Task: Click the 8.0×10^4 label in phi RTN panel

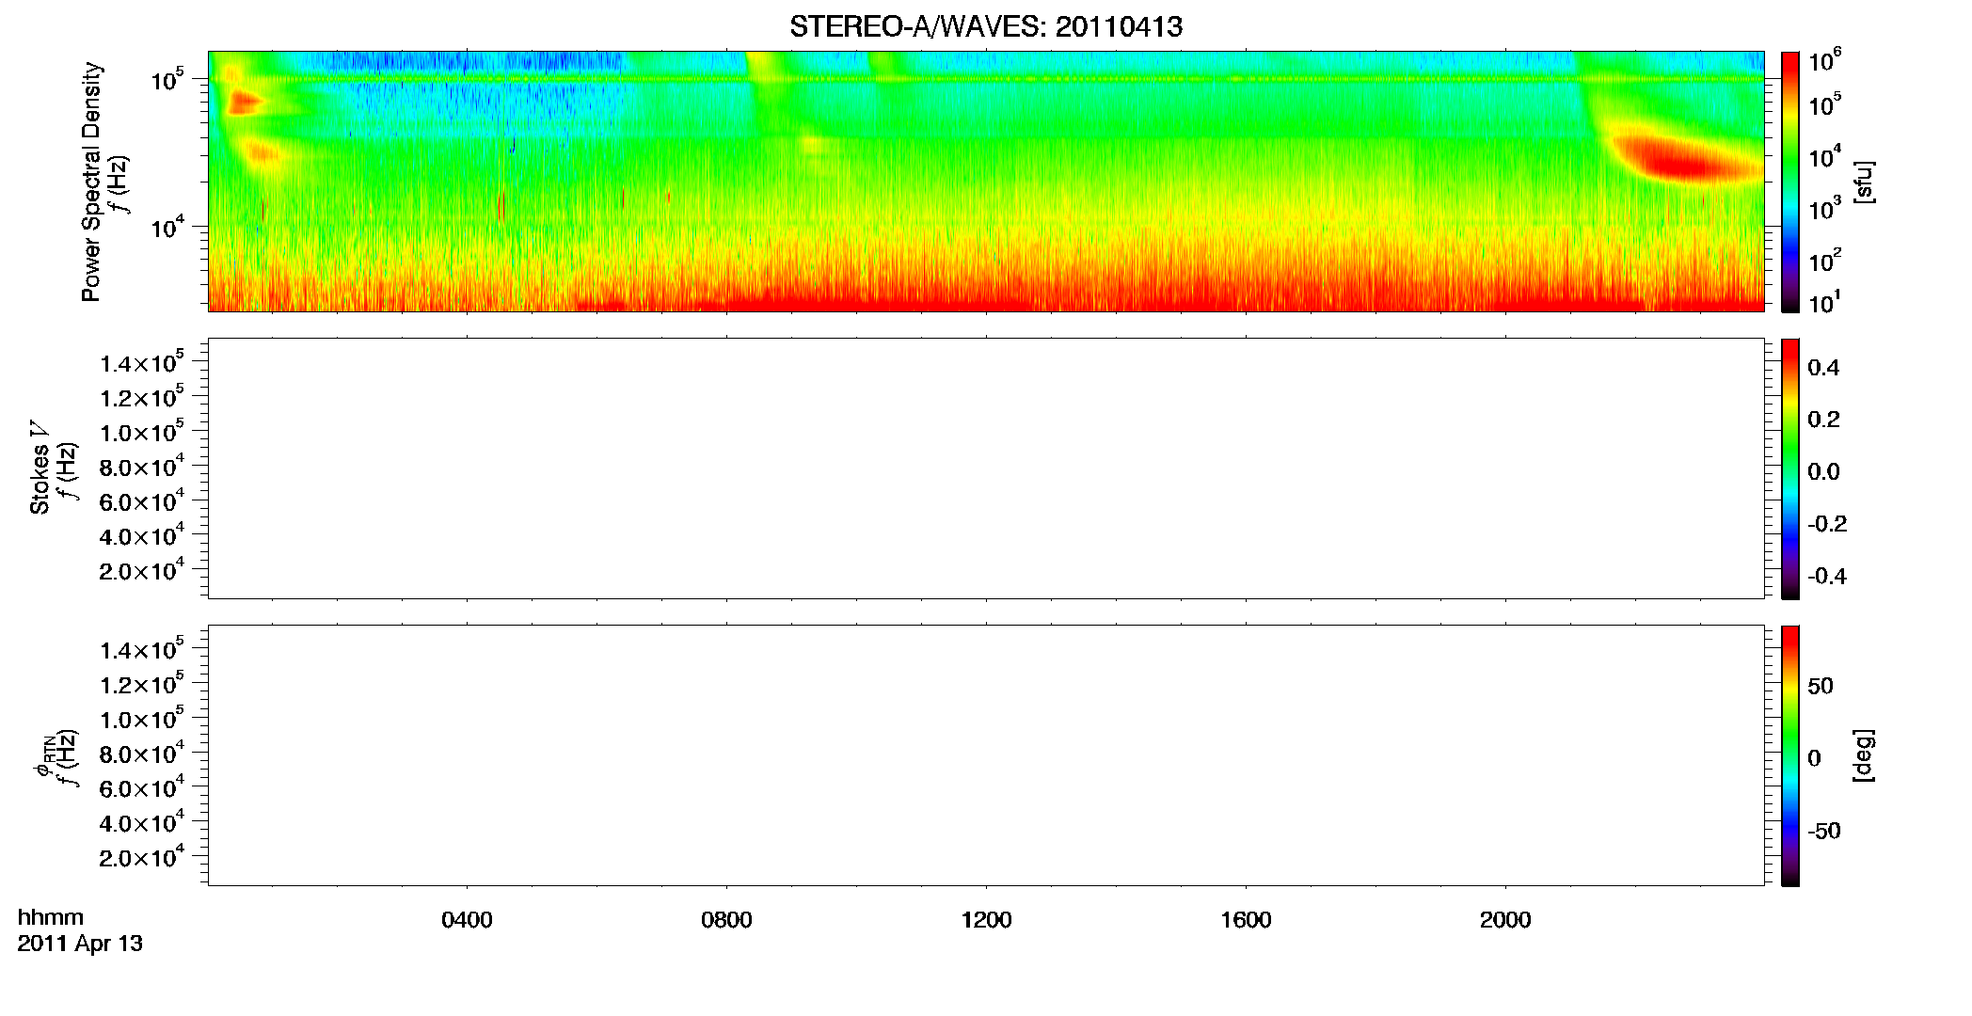Action: (x=141, y=753)
